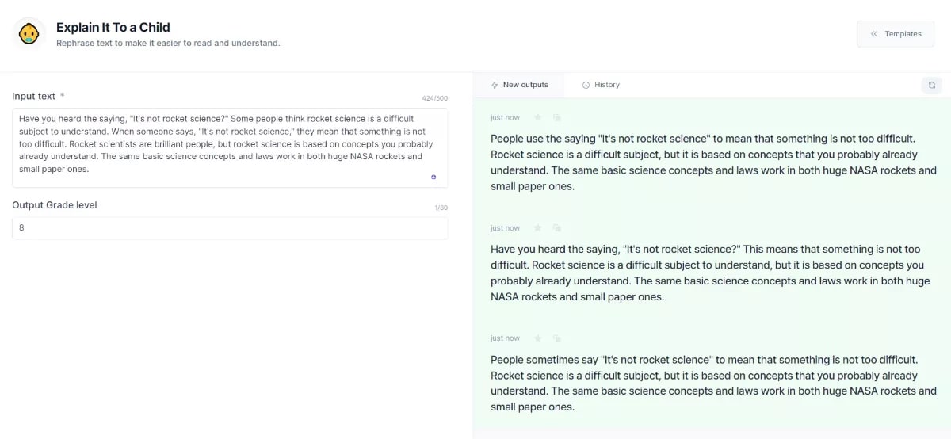This screenshot has width=951, height=439.
Task: Click the clock icon beside History
Action: [x=586, y=85]
